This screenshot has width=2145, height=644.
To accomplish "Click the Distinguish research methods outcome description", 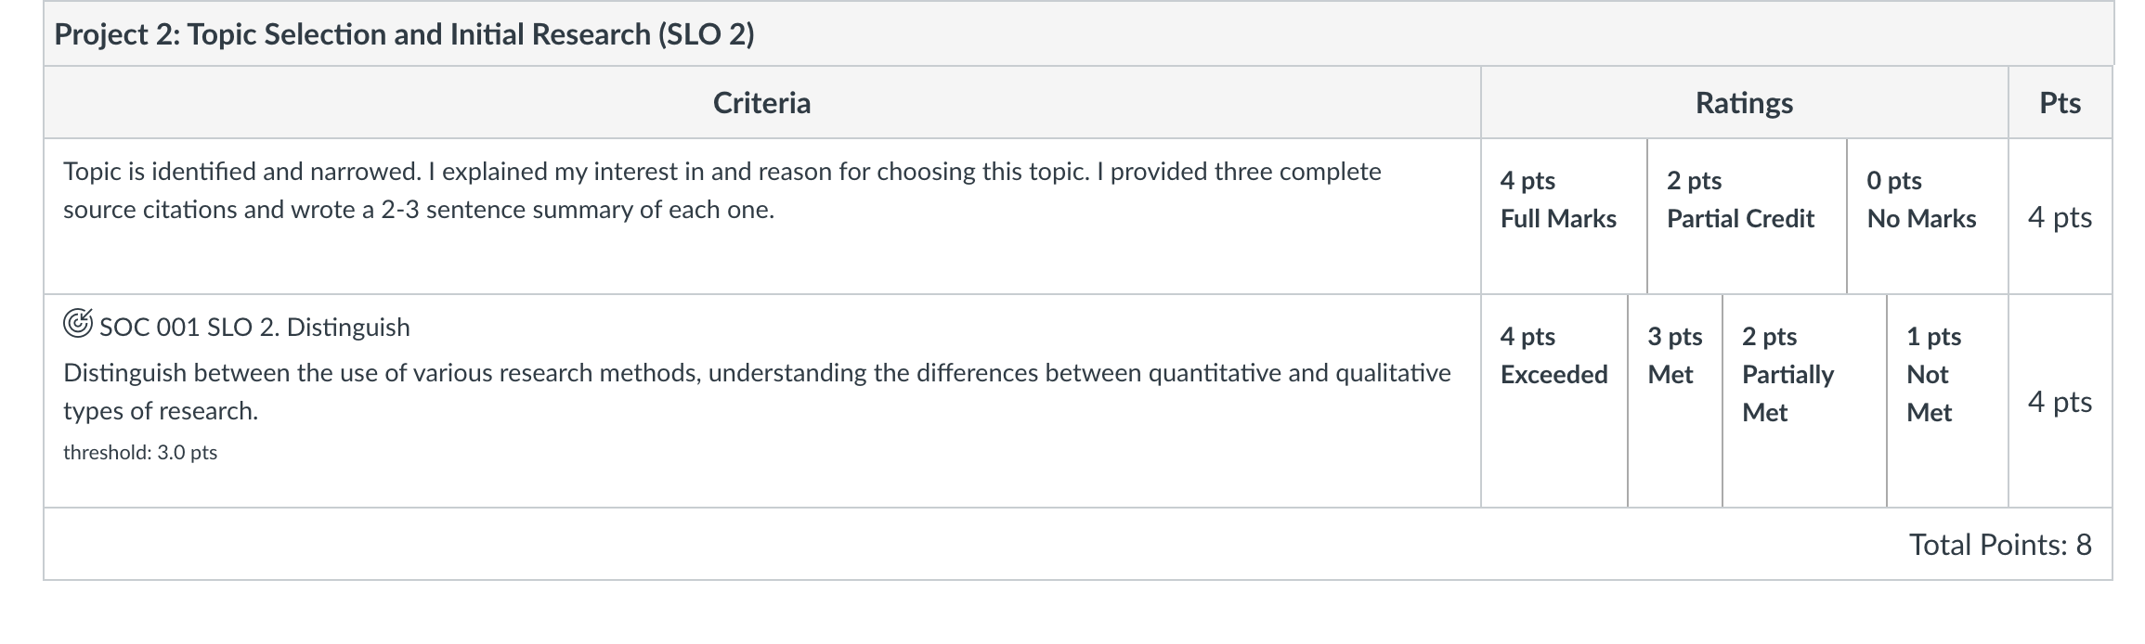I will point(757,392).
